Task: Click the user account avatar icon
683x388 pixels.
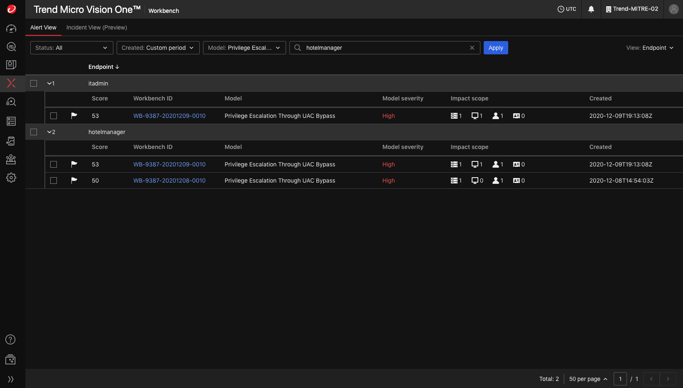Action: (x=673, y=9)
